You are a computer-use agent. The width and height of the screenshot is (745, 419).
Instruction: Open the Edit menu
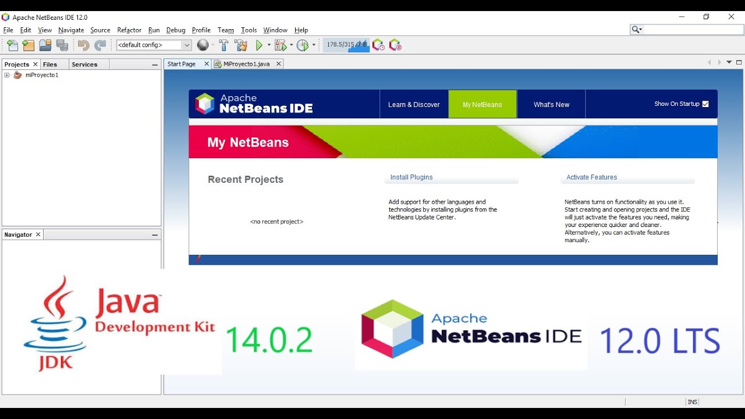pyautogui.click(x=26, y=30)
